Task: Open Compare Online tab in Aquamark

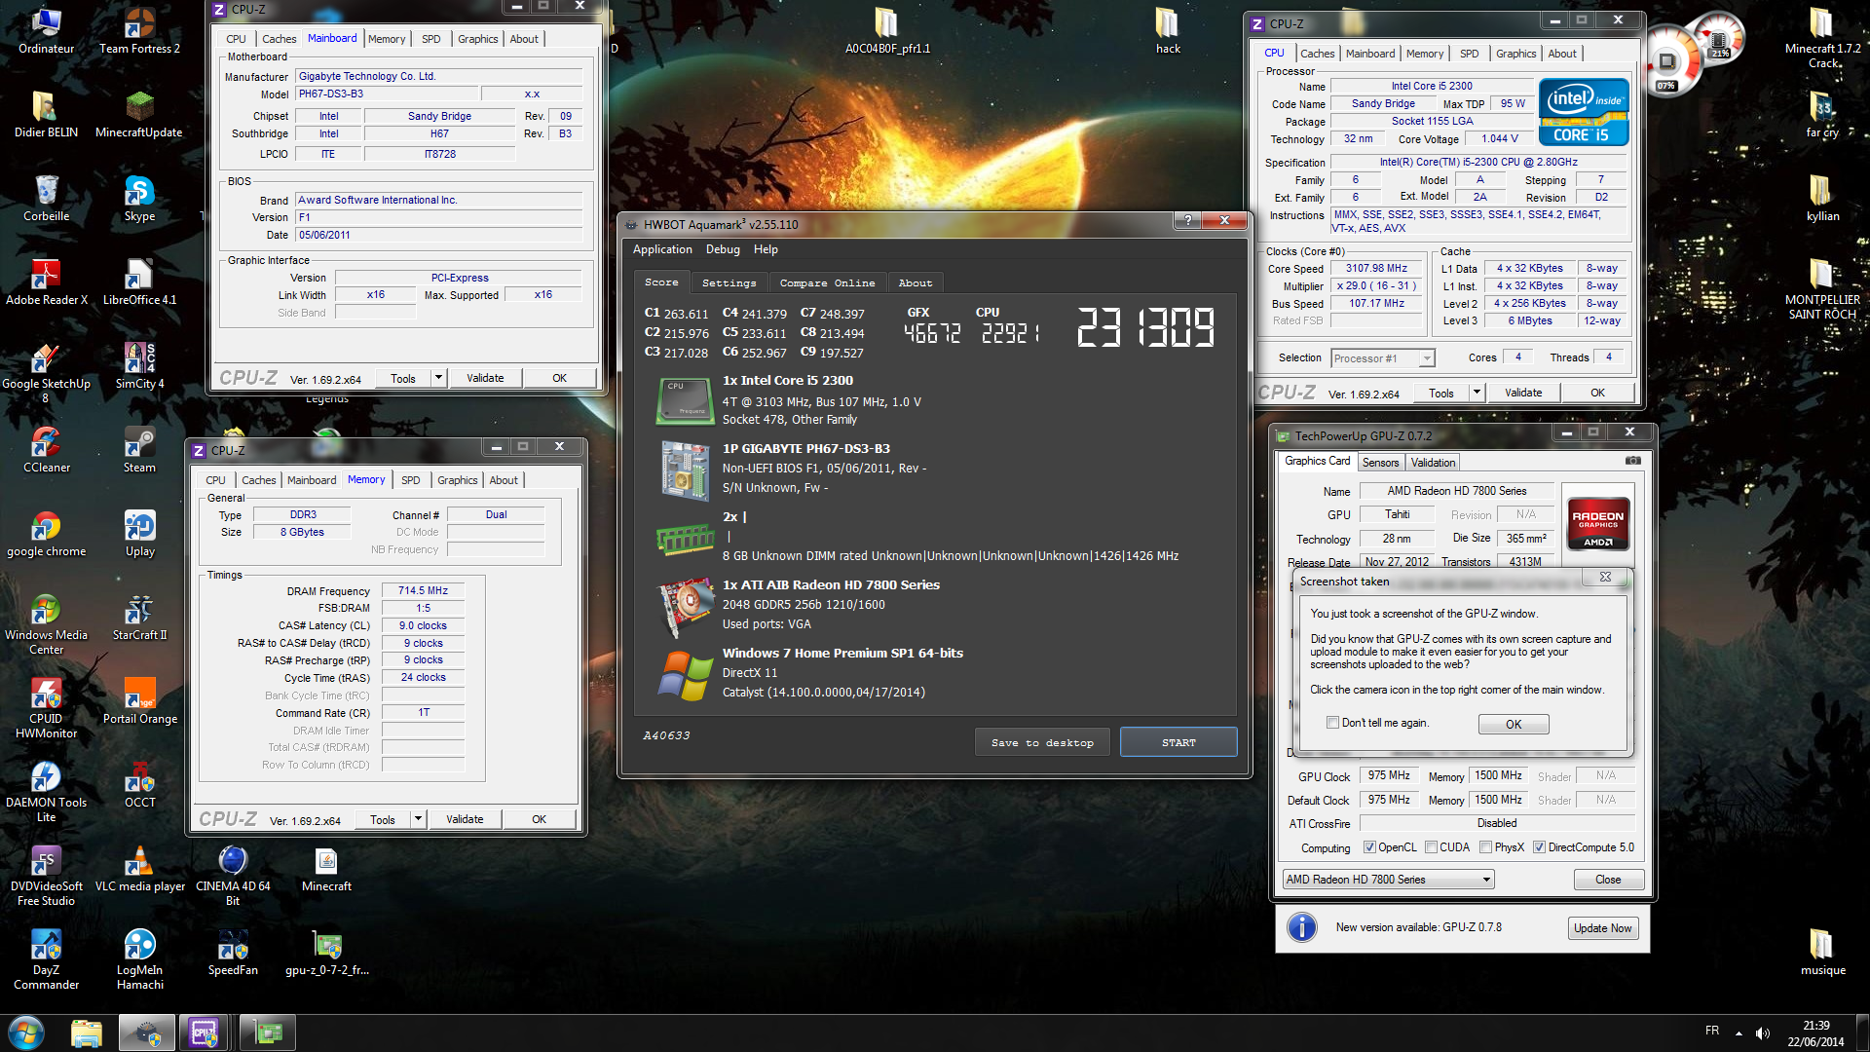Action: (x=827, y=282)
